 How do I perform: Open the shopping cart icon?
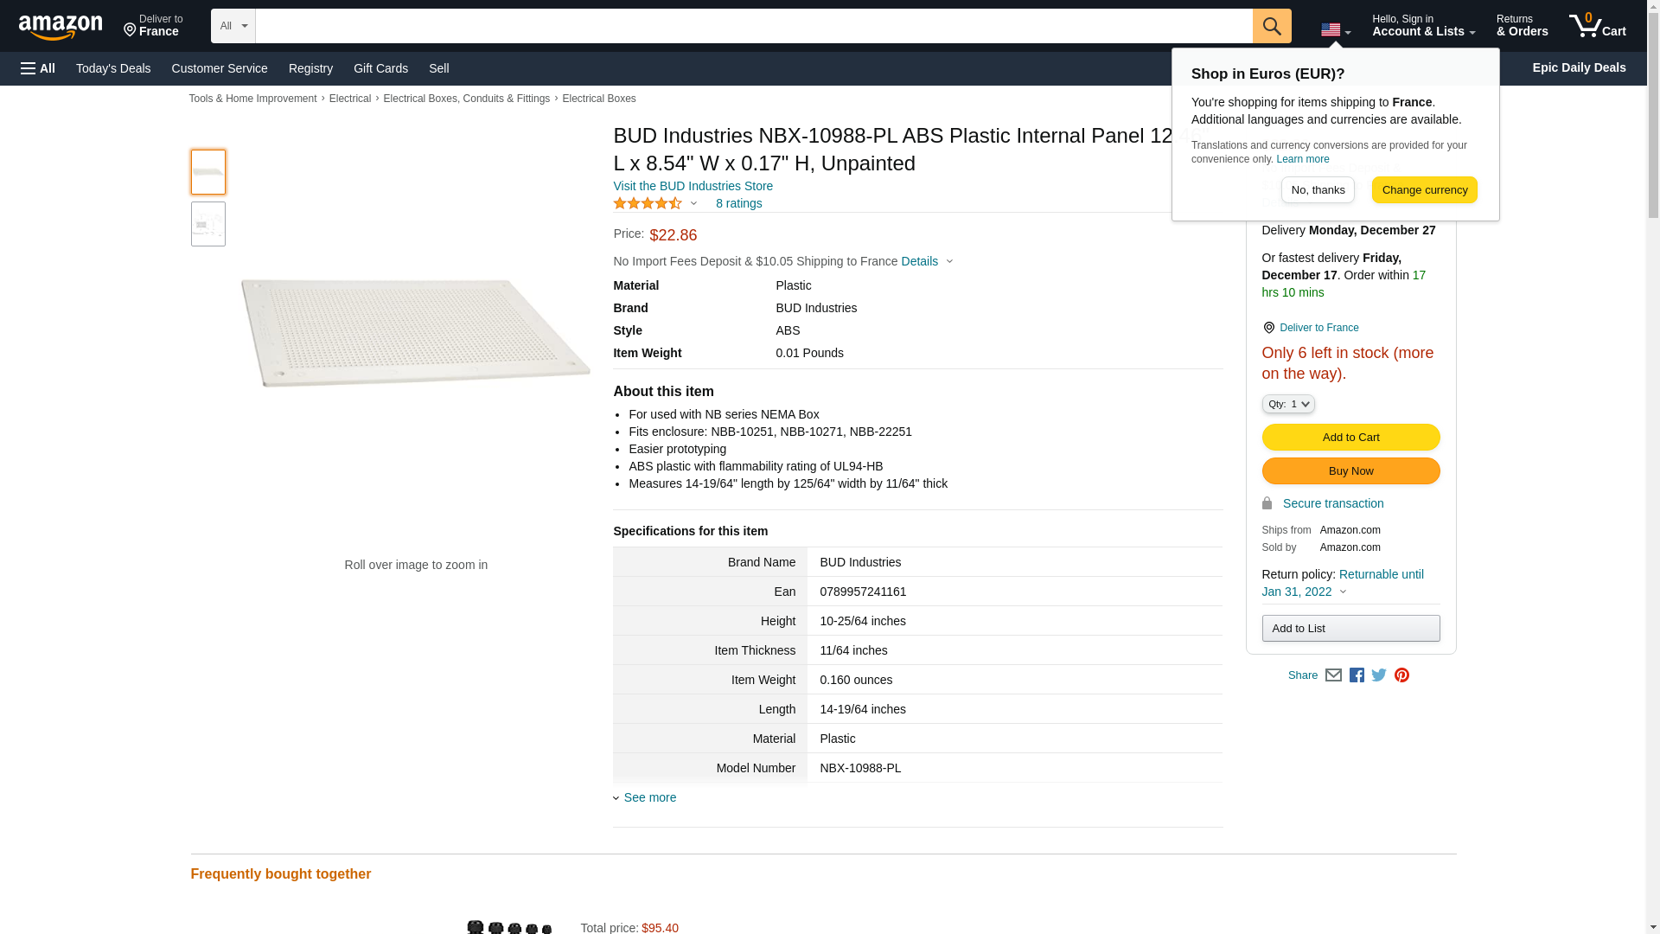[x=1597, y=26]
